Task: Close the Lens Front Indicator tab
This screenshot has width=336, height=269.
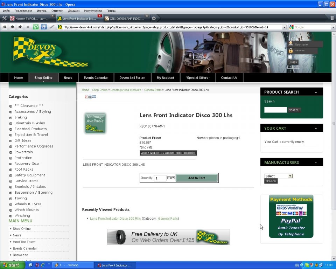Action: tap(100, 16)
